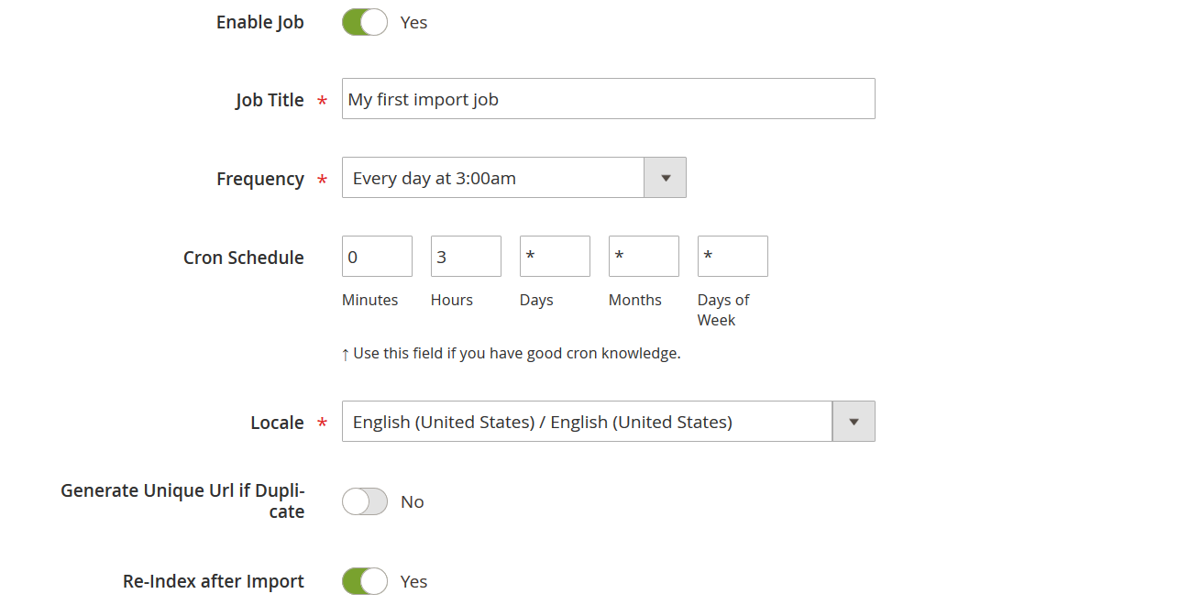Click the Days of Week caption
This screenshot has width=1201, height=605.
point(723,310)
